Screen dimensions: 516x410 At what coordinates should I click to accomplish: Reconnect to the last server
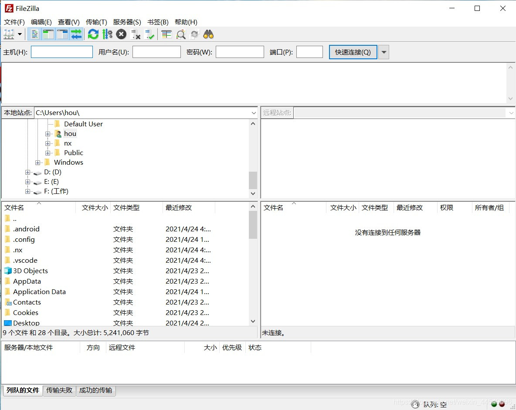click(x=149, y=34)
